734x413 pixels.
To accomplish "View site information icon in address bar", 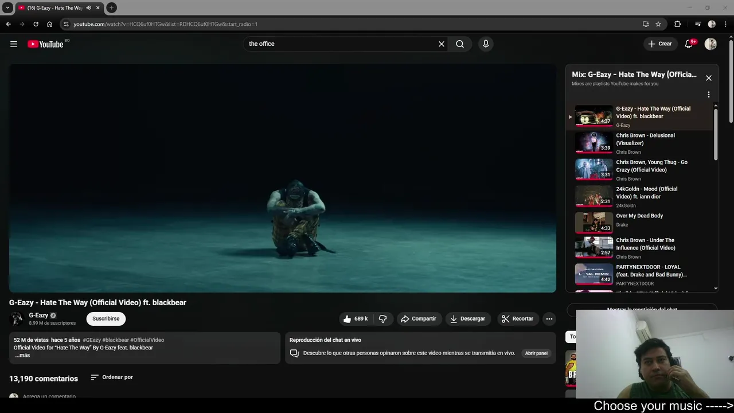I will click(66, 24).
